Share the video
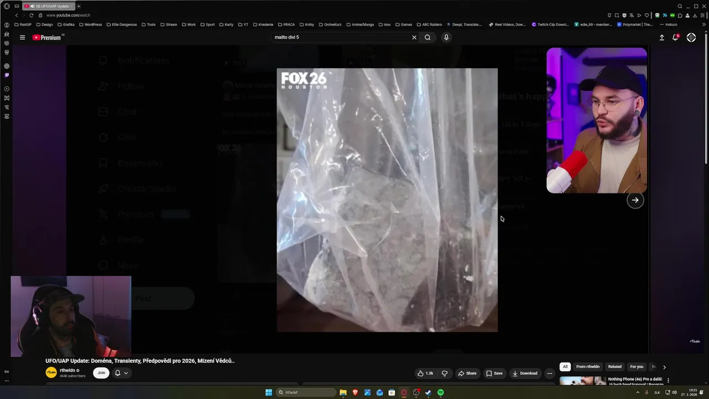Viewport: 709px width, 399px height. click(x=467, y=374)
